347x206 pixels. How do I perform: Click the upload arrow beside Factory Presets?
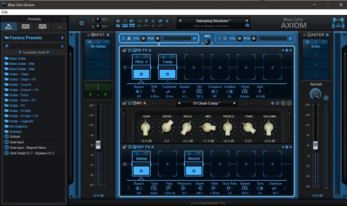pyautogui.click(x=62, y=38)
